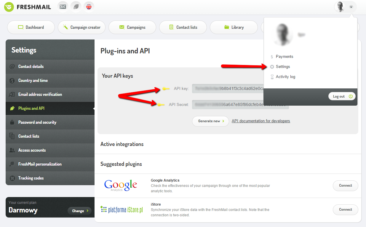Image resolution: width=366 pixels, height=227 pixels.
Task: Click the folder icon in Library tab
Action: 227,27
